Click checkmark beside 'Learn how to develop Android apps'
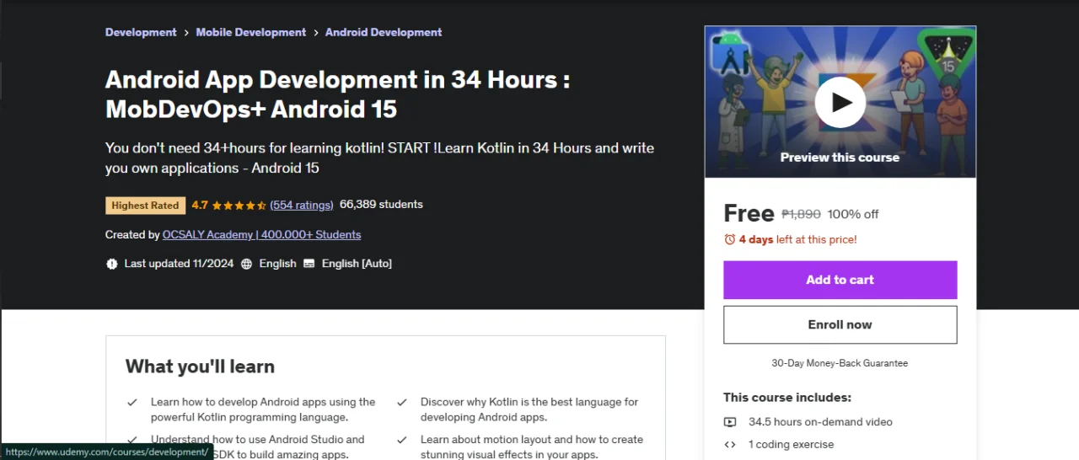The height and width of the screenshot is (460, 1079). tap(132, 403)
